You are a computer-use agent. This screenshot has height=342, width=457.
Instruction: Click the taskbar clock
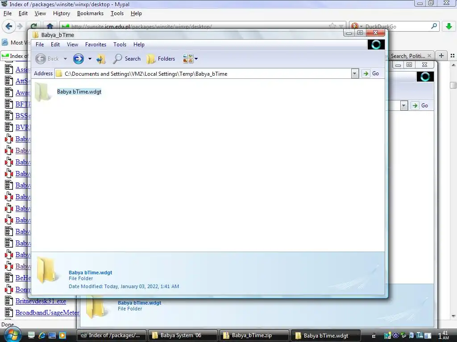[444, 335]
